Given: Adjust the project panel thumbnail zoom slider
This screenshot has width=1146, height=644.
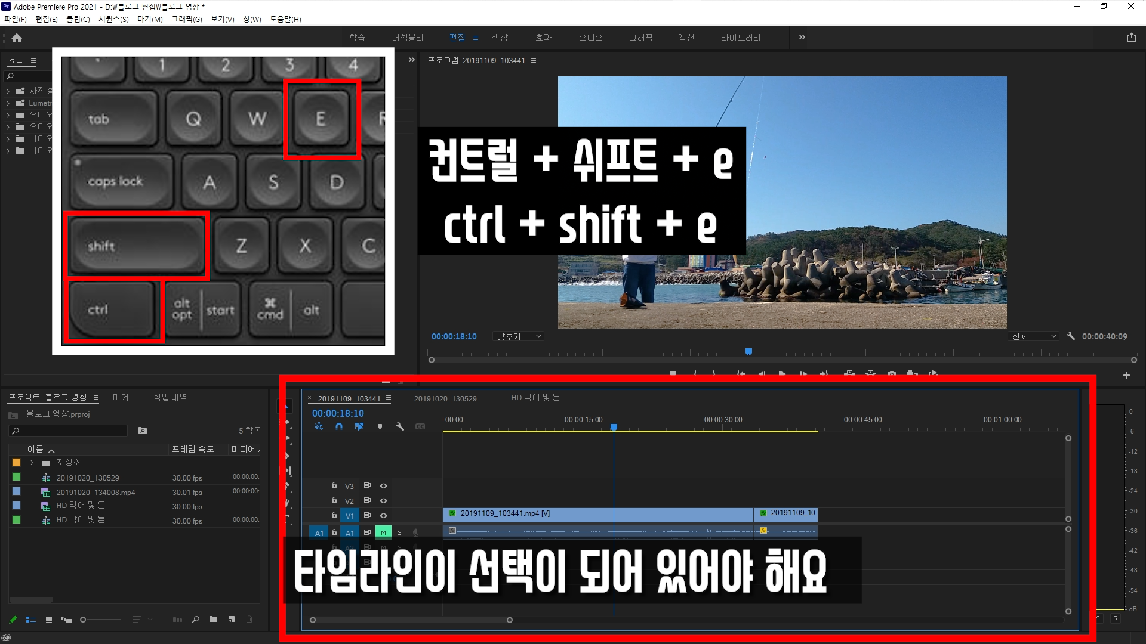Looking at the screenshot, I should point(84,620).
